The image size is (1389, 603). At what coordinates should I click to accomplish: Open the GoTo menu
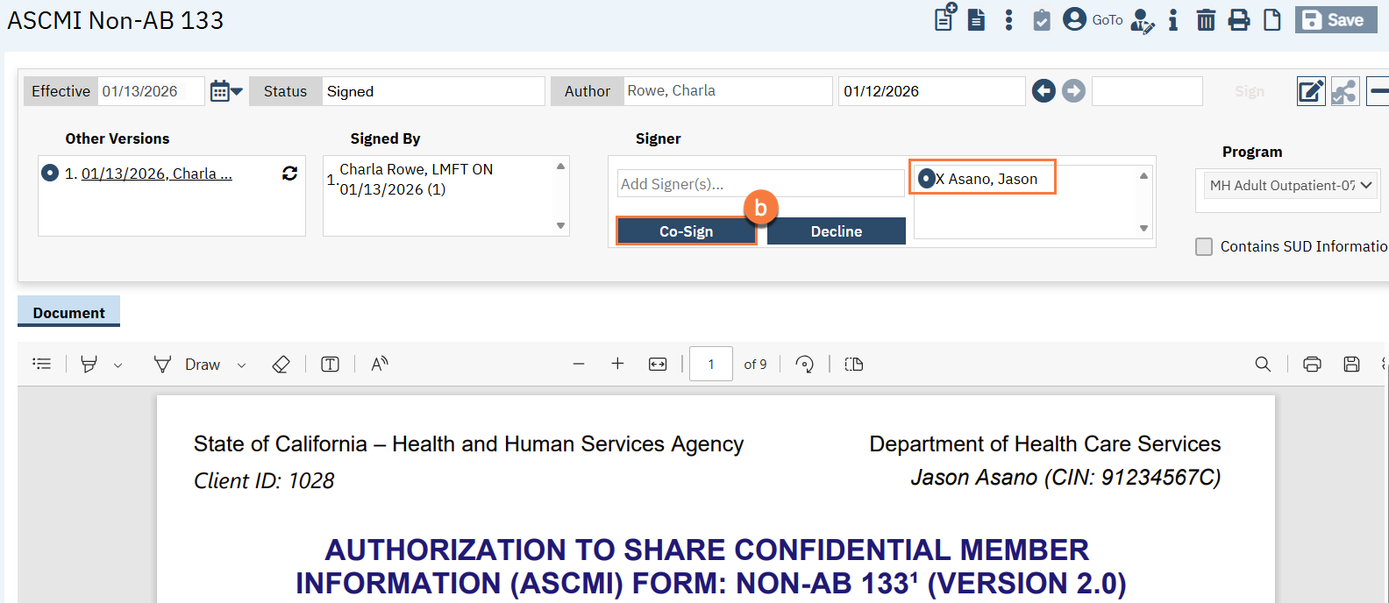(1107, 20)
